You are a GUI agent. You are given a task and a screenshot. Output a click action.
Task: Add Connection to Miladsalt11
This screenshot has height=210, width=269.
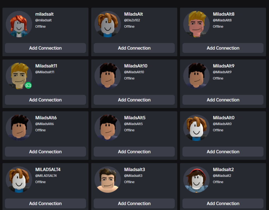[x=45, y=100]
